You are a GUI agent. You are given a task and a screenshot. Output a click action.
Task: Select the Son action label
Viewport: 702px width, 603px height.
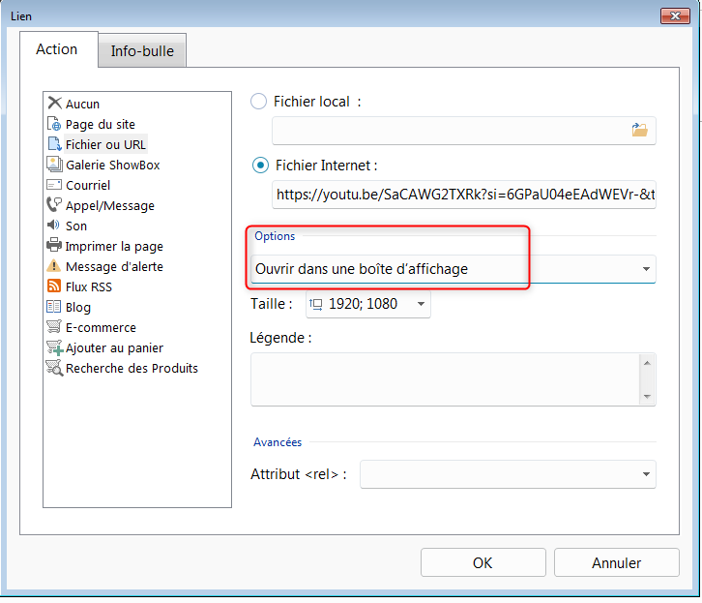tap(76, 226)
